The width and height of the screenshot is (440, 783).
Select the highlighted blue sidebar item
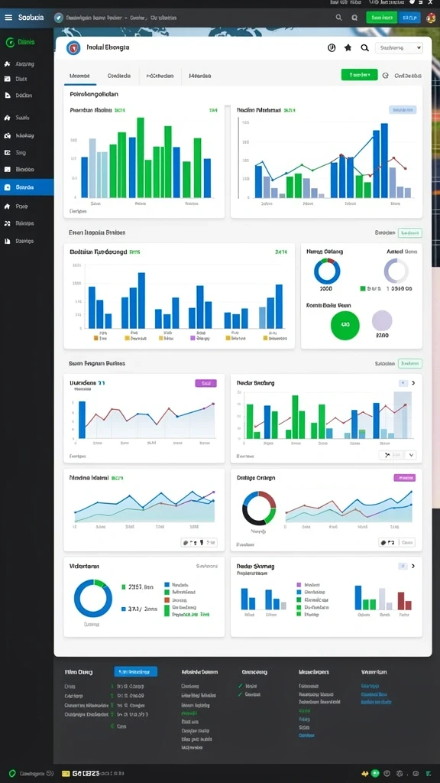(x=27, y=187)
